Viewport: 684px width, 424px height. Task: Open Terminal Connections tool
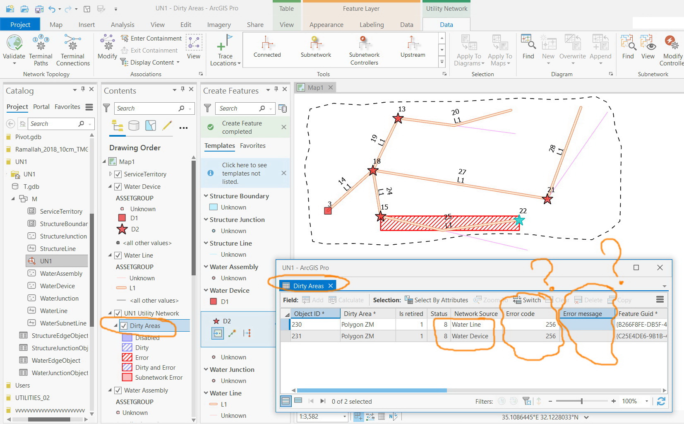(73, 50)
